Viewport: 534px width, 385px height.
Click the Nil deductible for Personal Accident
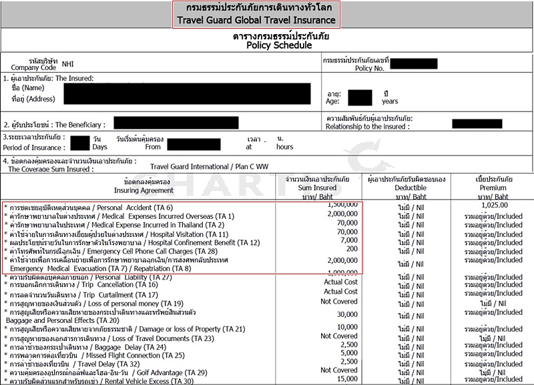tap(411, 208)
